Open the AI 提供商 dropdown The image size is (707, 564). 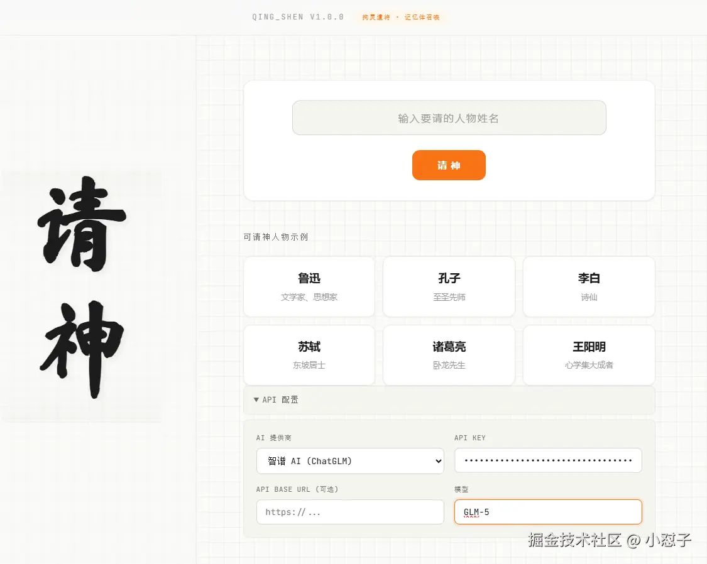coord(349,461)
